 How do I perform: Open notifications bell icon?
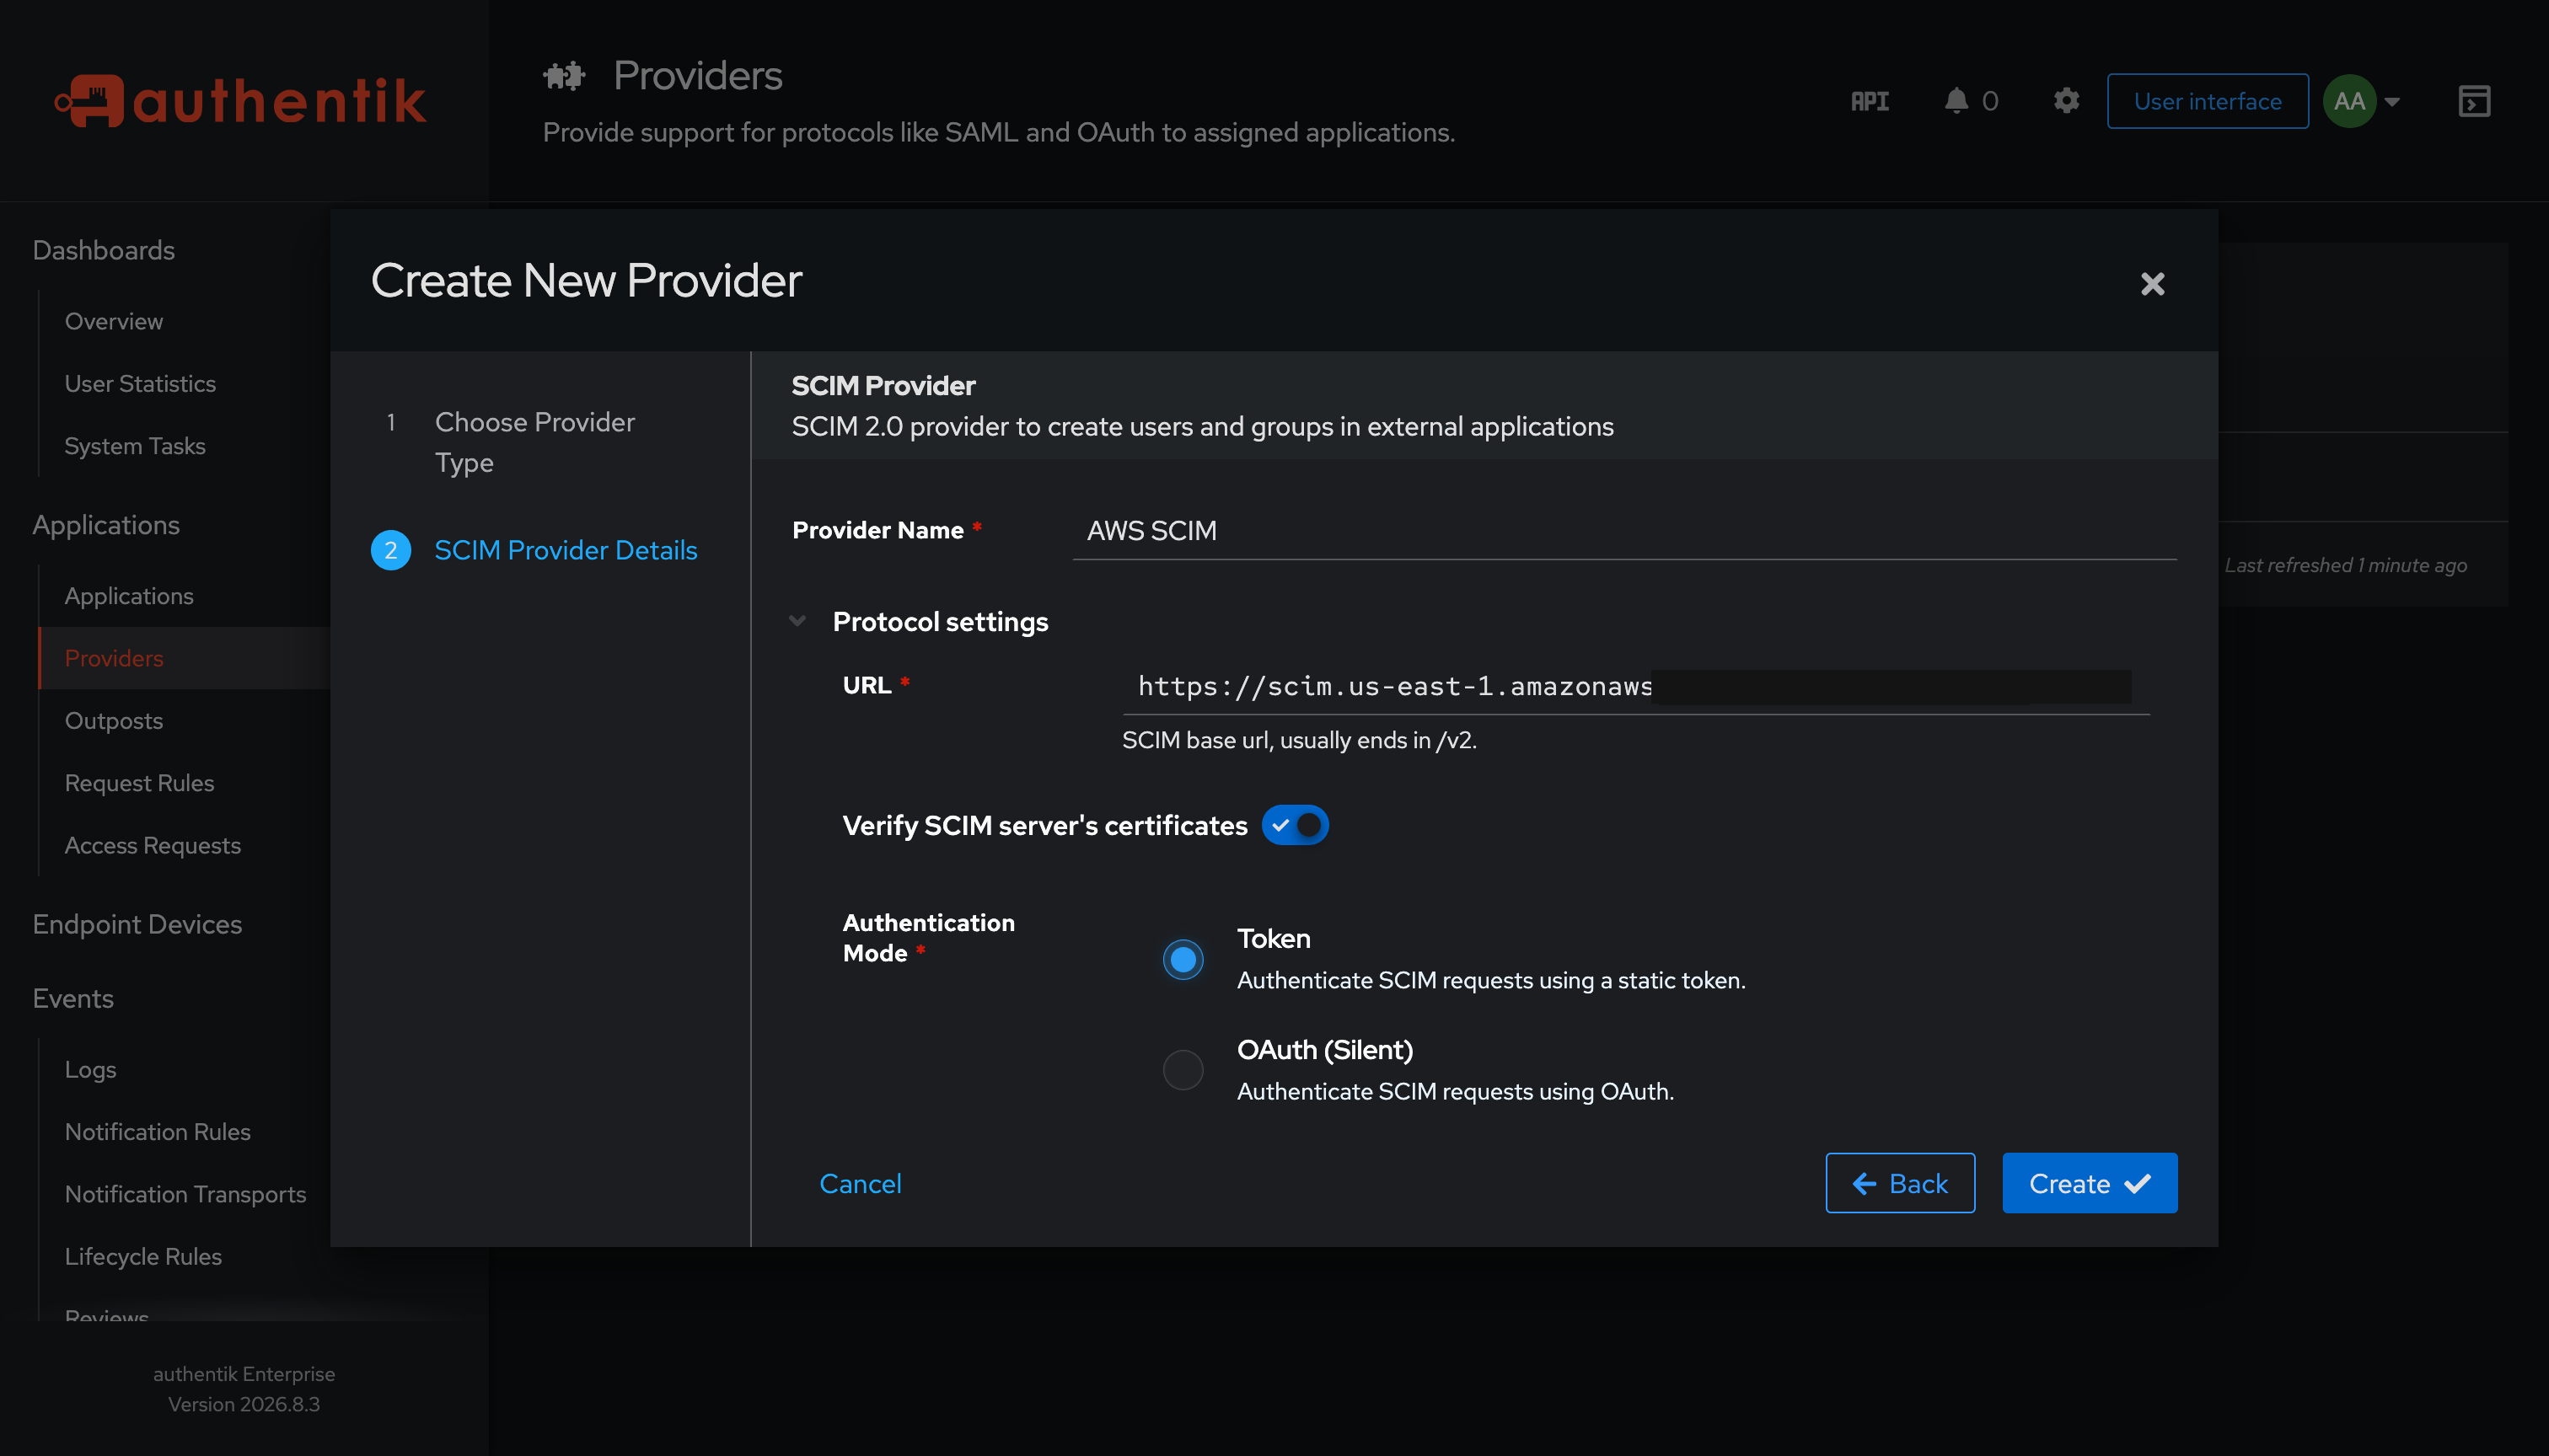[x=1956, y=101]
